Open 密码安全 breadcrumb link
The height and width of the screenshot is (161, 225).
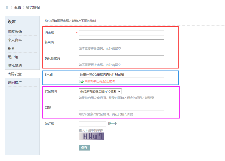33,7
